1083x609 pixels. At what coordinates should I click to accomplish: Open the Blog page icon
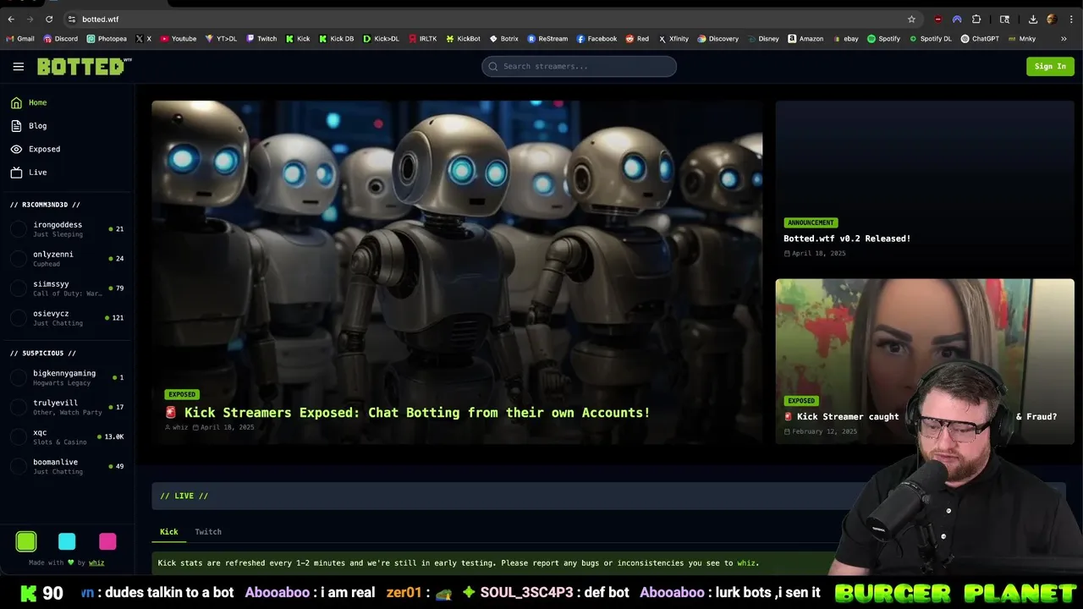(16, 126)
